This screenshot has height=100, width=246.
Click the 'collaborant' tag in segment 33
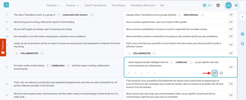pyautogui.click(x=181, y=62)
